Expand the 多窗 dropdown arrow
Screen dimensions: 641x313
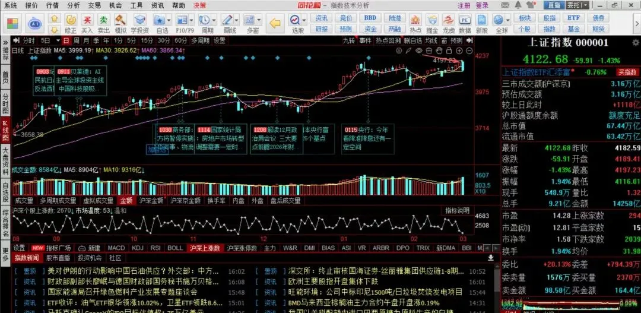point(259,20)
